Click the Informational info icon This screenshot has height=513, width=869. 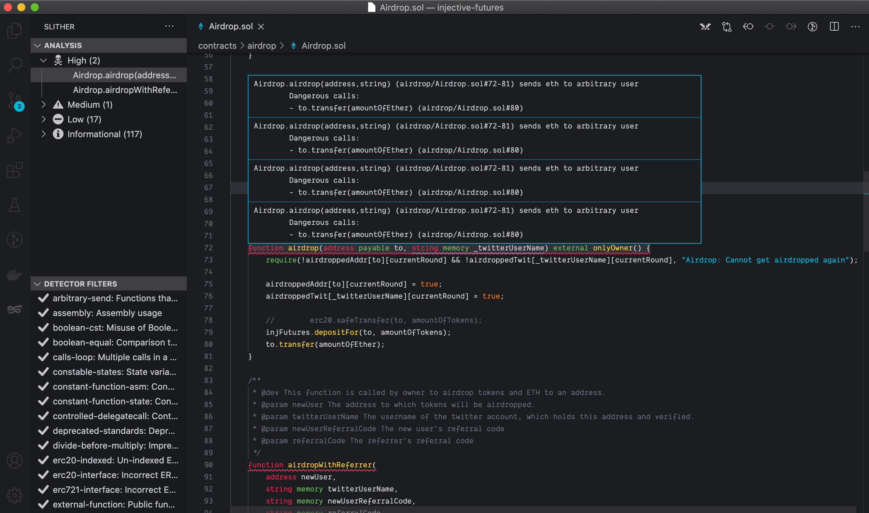pos(58,134)
